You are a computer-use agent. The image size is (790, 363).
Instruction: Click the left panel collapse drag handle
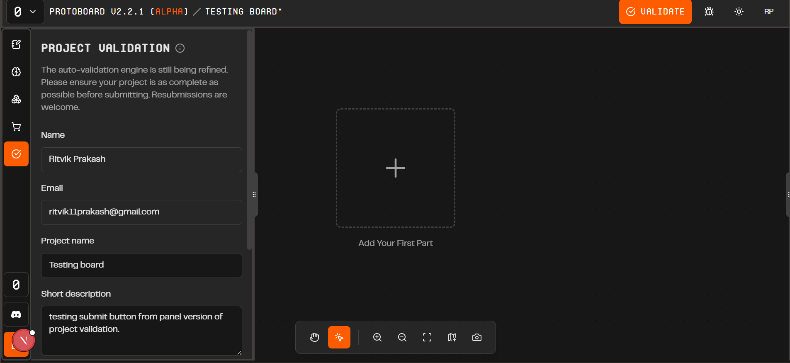pos(254,195)
